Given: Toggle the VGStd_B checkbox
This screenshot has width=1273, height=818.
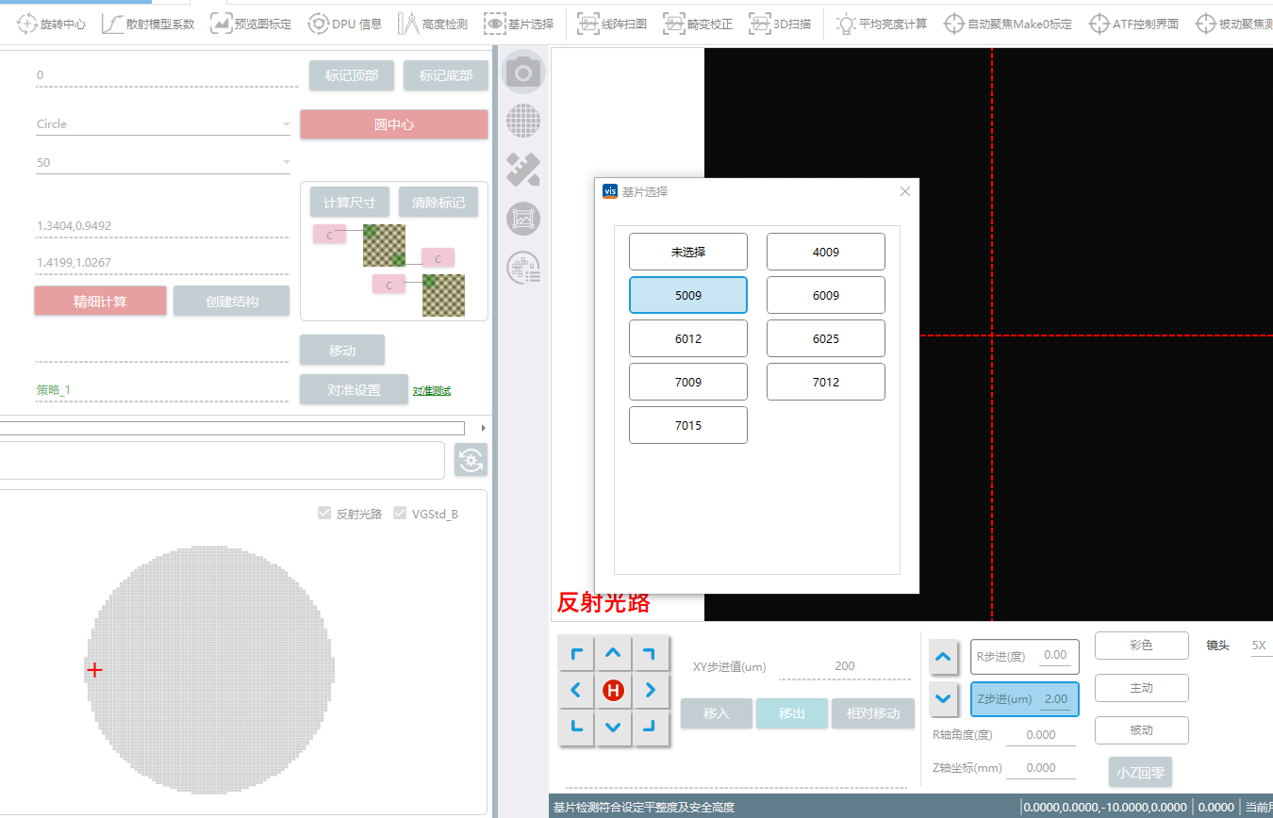Looking at the screenshot, I should (x=401, y=514).
